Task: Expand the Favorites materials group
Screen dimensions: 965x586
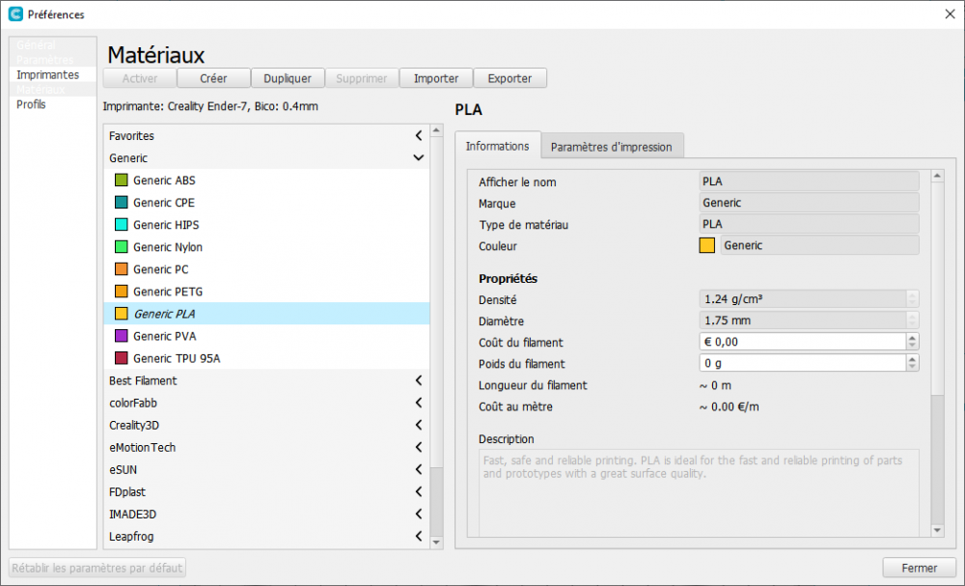Action: tap(418, 136)
